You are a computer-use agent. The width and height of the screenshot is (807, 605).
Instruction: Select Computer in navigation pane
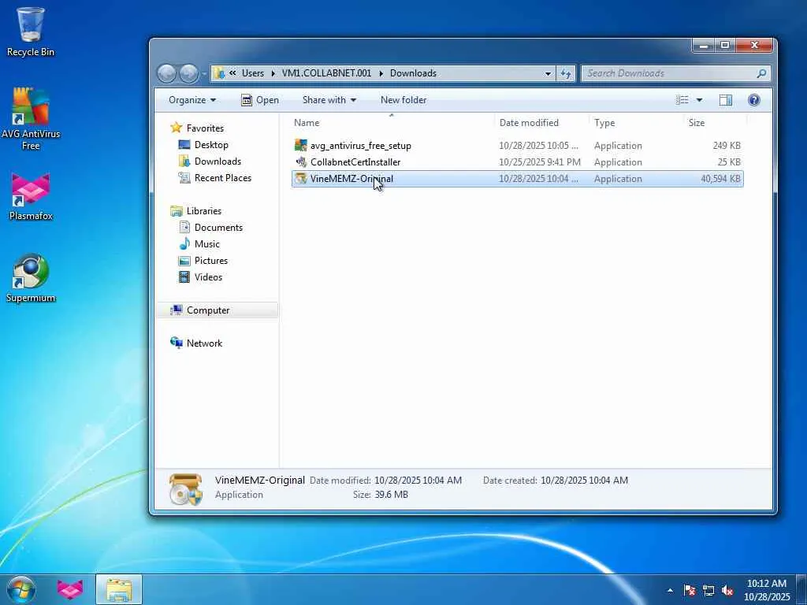pos(208,310)
